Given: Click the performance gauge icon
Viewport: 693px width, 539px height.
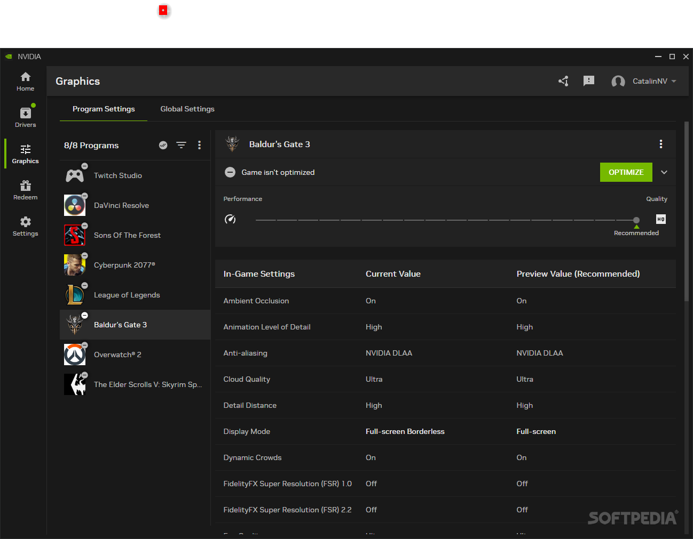Looking at the screenshot, I should [x=230, y=219].
